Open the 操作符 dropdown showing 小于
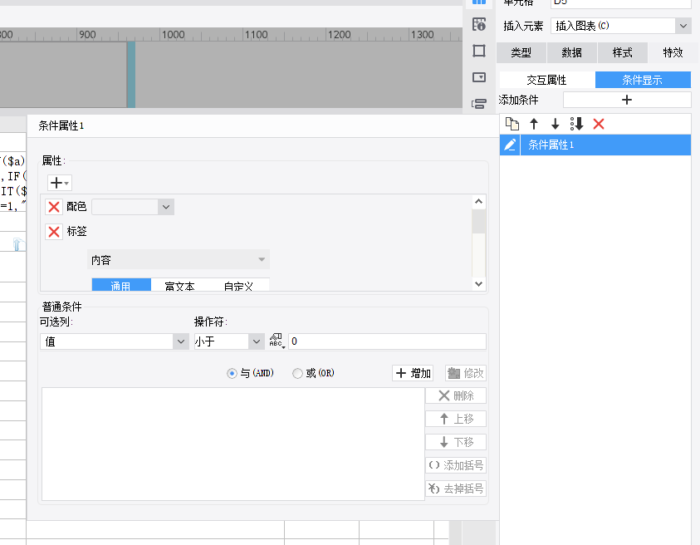The height and width of the screenshot is (545, 700). 228,341
